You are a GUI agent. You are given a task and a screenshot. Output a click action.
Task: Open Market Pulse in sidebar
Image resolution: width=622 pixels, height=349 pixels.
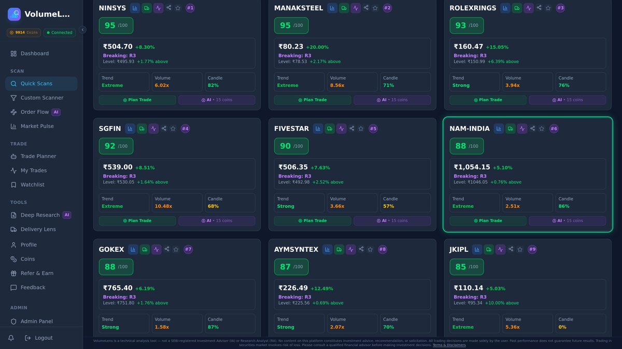coord(41,126)
